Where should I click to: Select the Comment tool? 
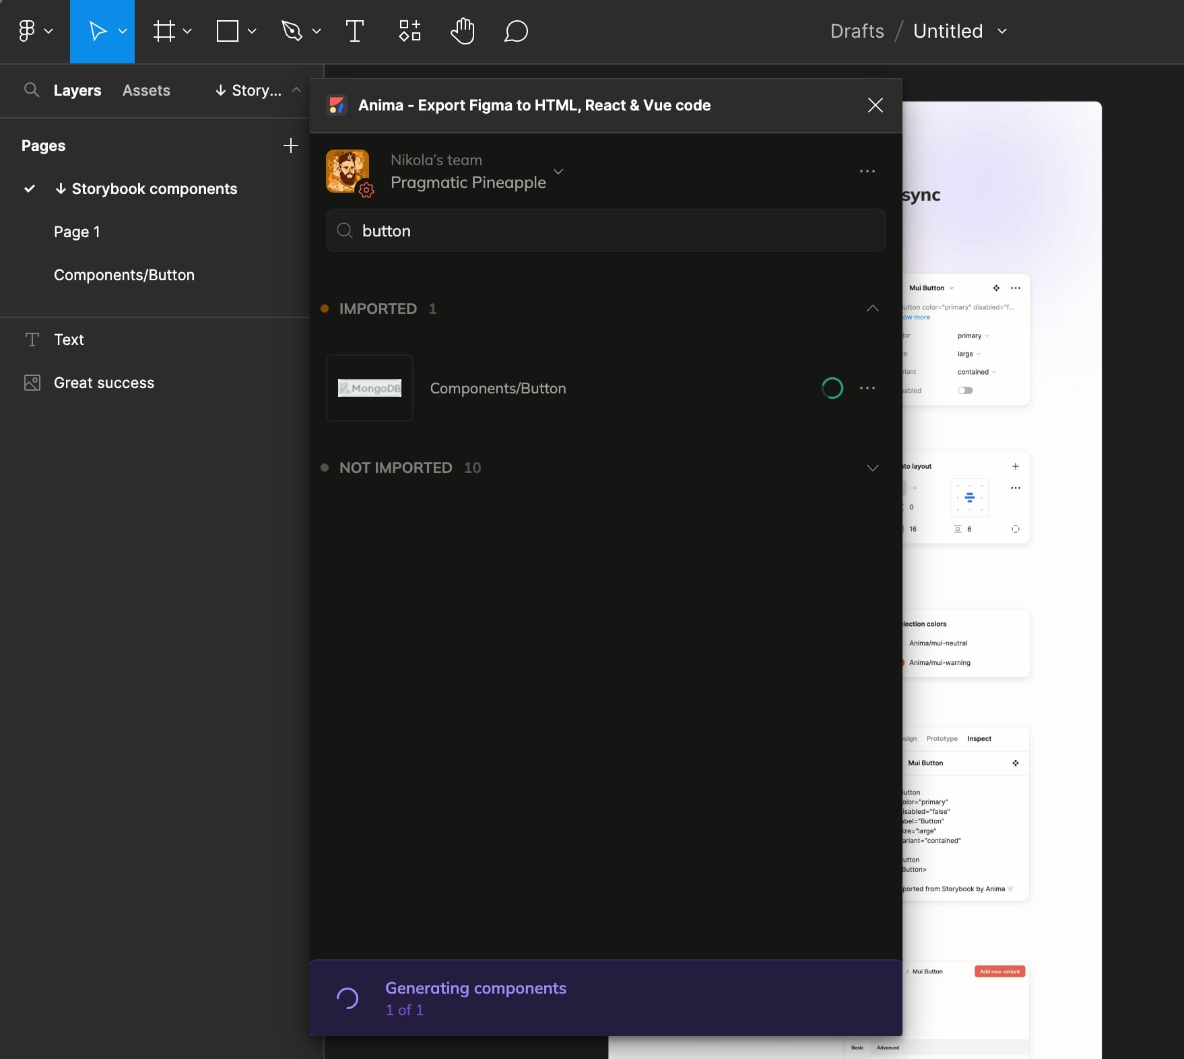516,31
